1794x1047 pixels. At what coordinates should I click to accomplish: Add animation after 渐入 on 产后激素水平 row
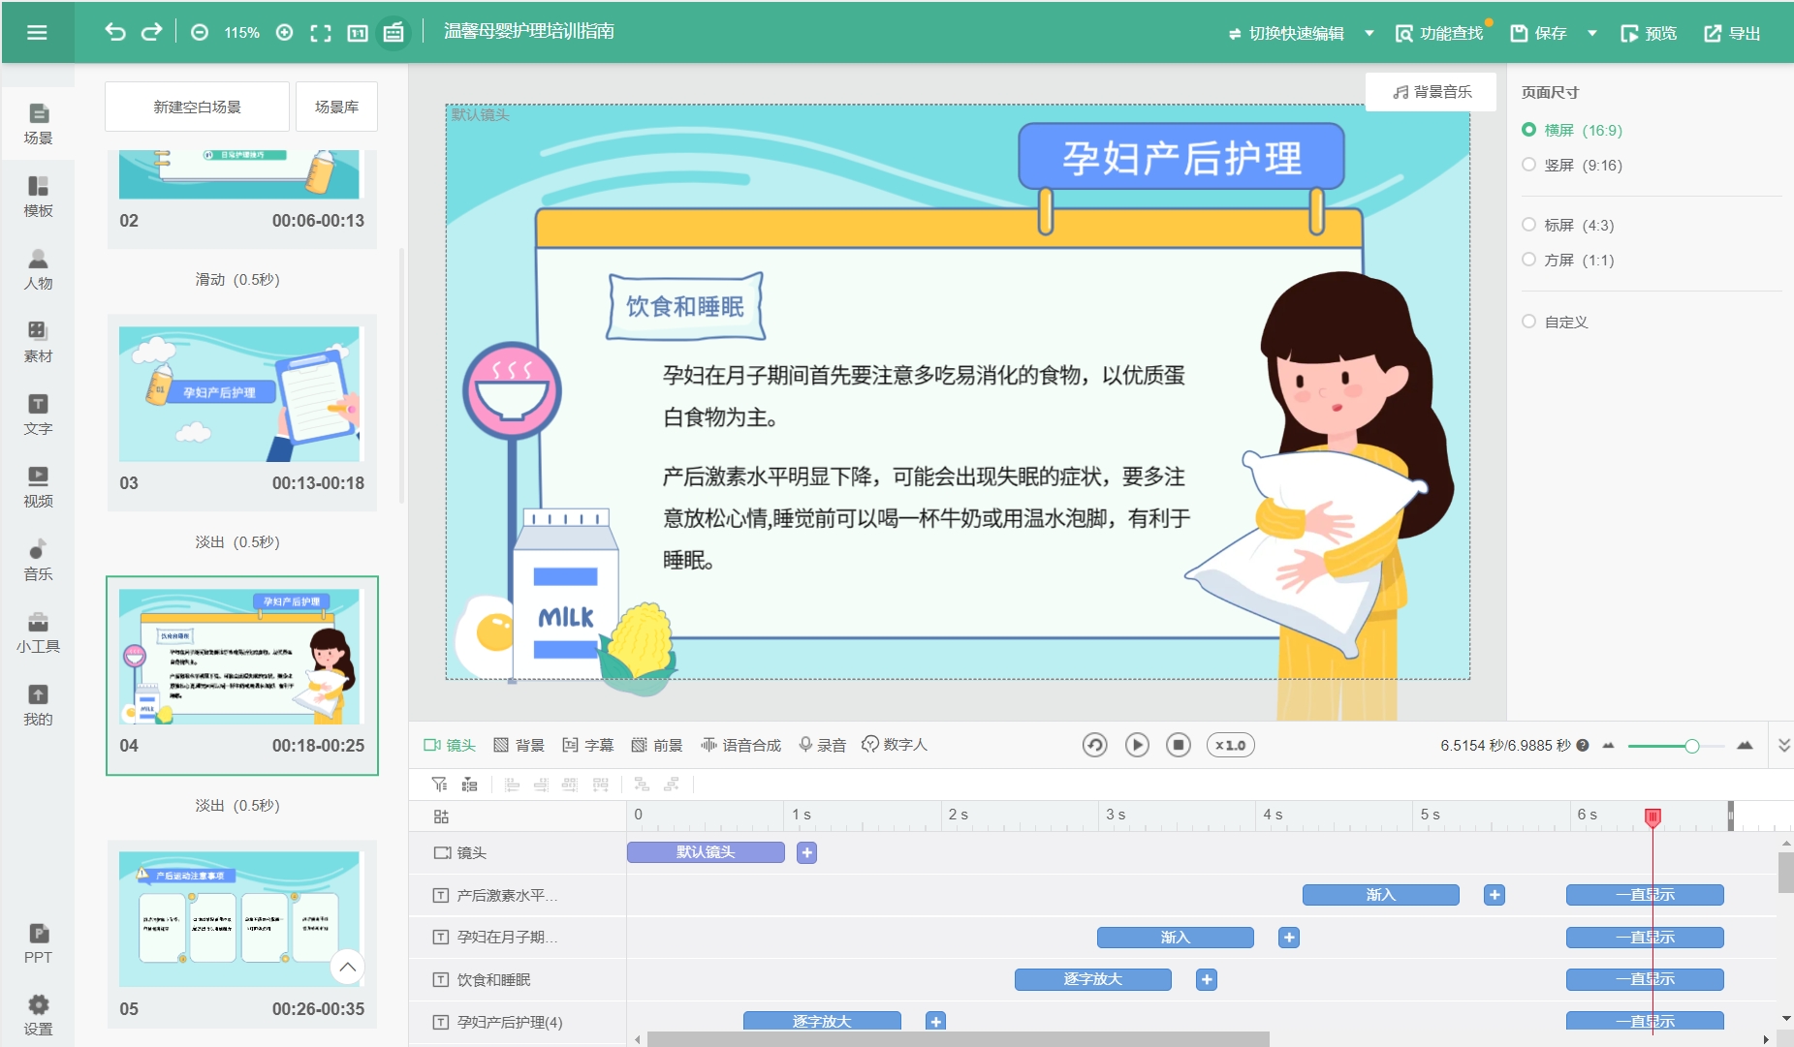pos(1495,895)
